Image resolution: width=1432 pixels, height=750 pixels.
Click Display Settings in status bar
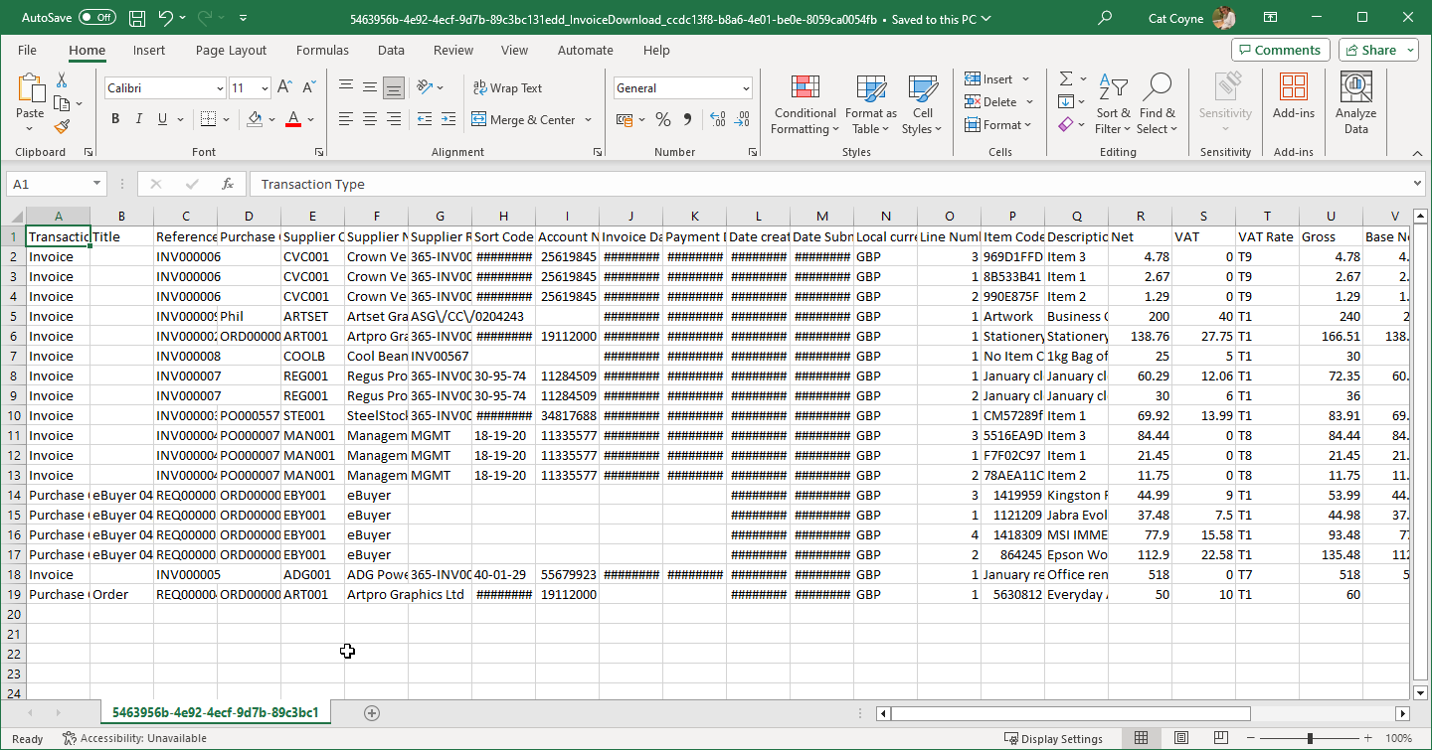(1054, 738)
